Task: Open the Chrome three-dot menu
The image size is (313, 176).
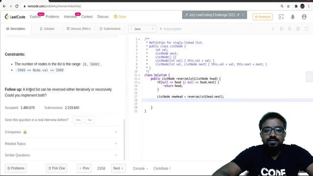Action: pos(309,6)
